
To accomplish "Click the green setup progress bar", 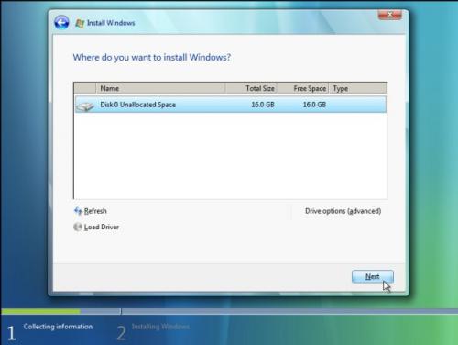I will pos(41,311).
